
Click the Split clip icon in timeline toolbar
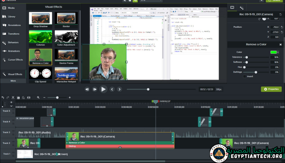point(29,97)
